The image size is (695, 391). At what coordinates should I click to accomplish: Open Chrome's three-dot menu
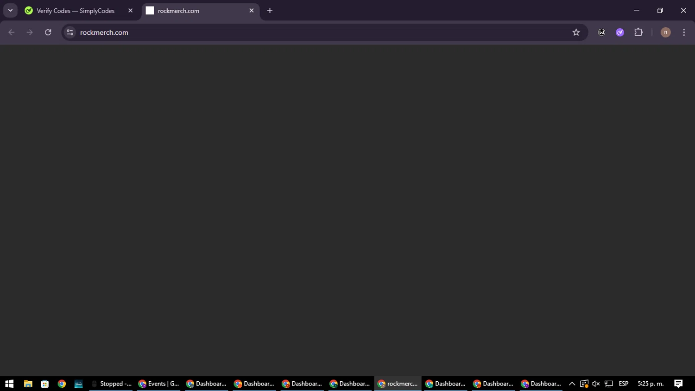pyautogui.click(x=684, y=32)
